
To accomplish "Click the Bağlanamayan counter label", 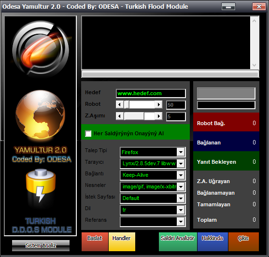I will (x=216, y=193).
